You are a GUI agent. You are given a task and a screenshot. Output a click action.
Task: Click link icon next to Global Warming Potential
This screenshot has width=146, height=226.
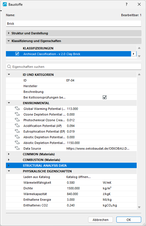point(17,108)
